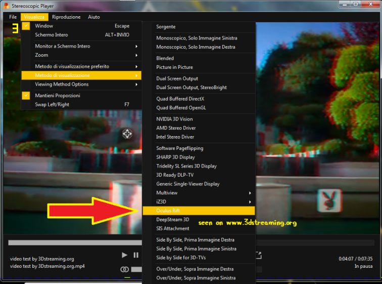The height and width of the screenshot is (284, 382).
Task: Select the Oculus Rift method
Action: (199, 211)
